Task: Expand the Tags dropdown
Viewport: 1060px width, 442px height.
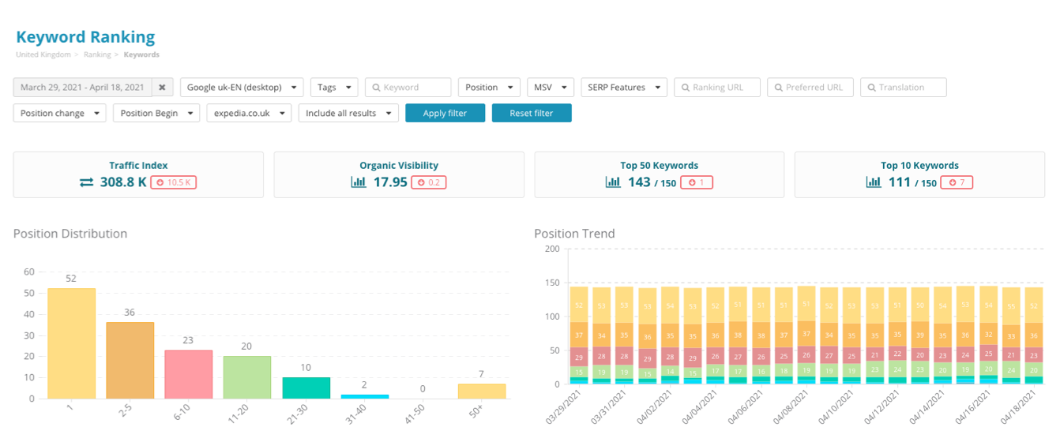Action: (334, 88)
